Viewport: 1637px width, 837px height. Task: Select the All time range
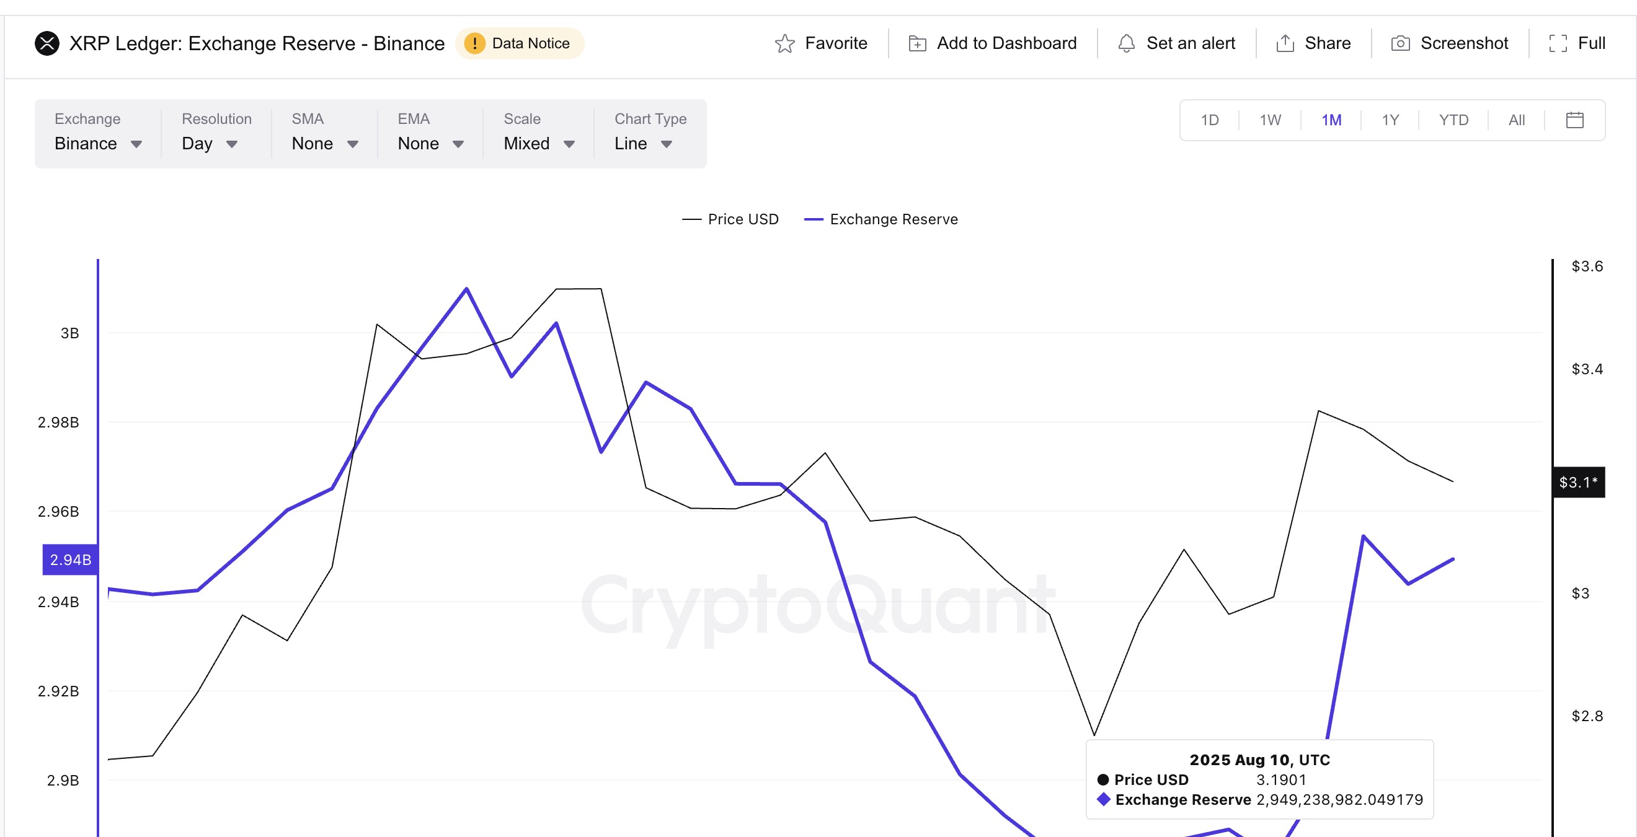point(1516,120)
